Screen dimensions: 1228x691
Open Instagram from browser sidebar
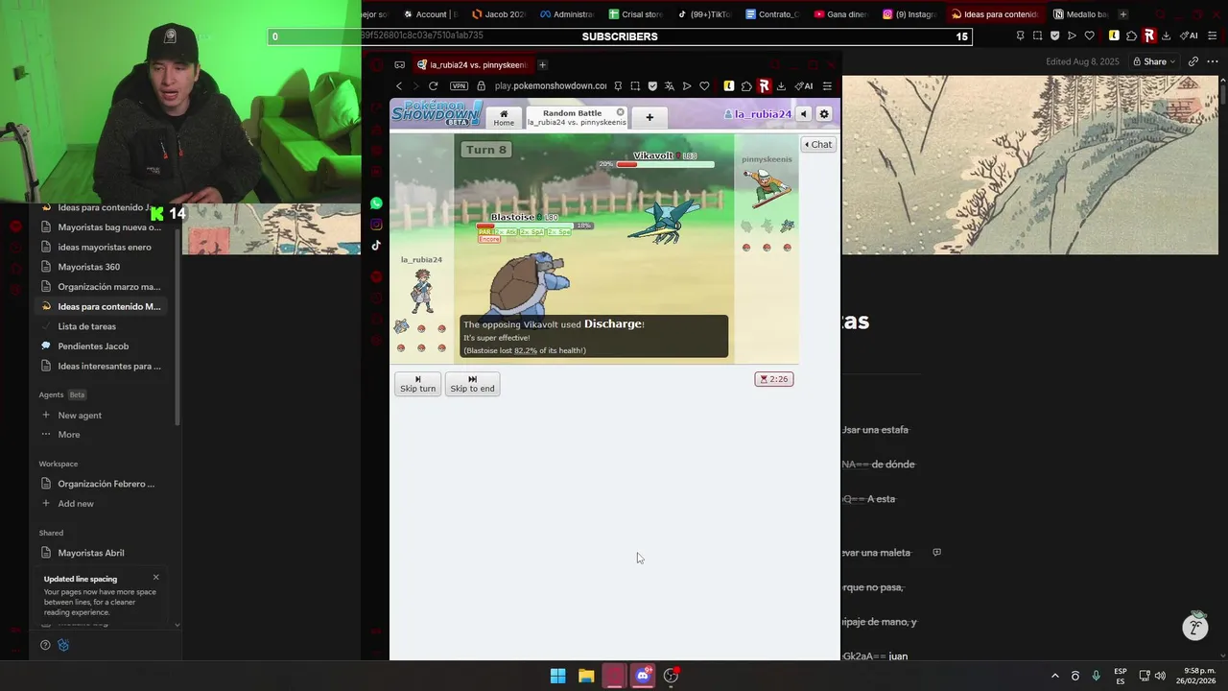coord(376,225)
